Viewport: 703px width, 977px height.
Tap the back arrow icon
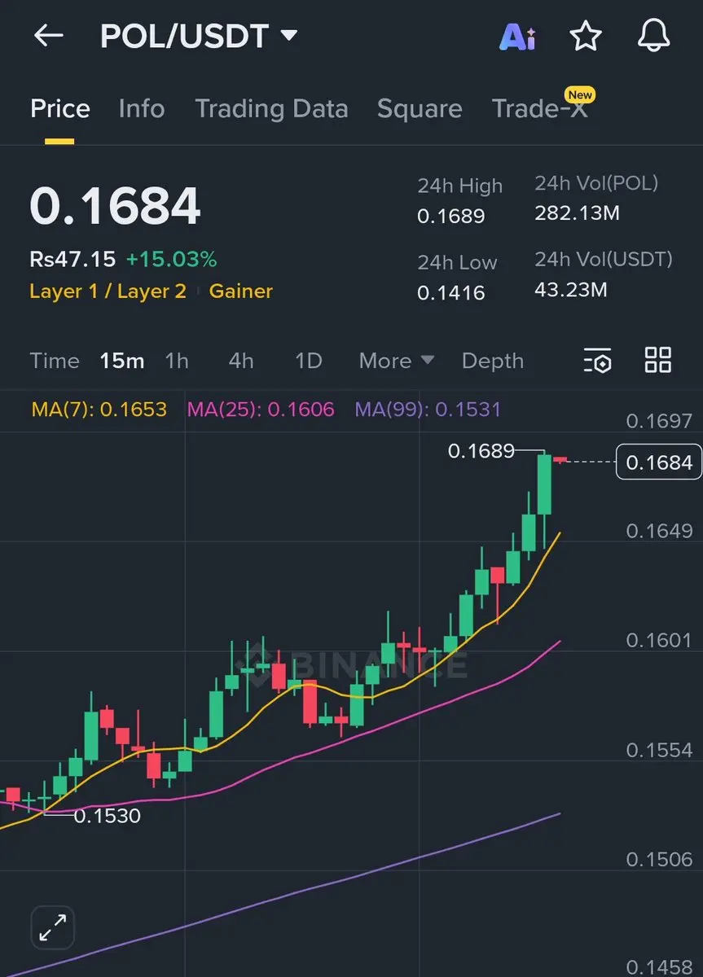click(48, 36)
